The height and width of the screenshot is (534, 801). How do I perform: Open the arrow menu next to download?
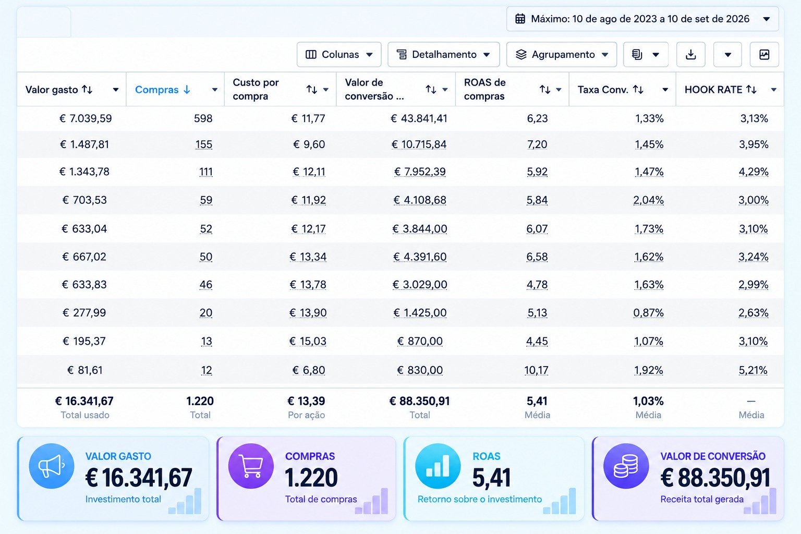click(727, 54)
